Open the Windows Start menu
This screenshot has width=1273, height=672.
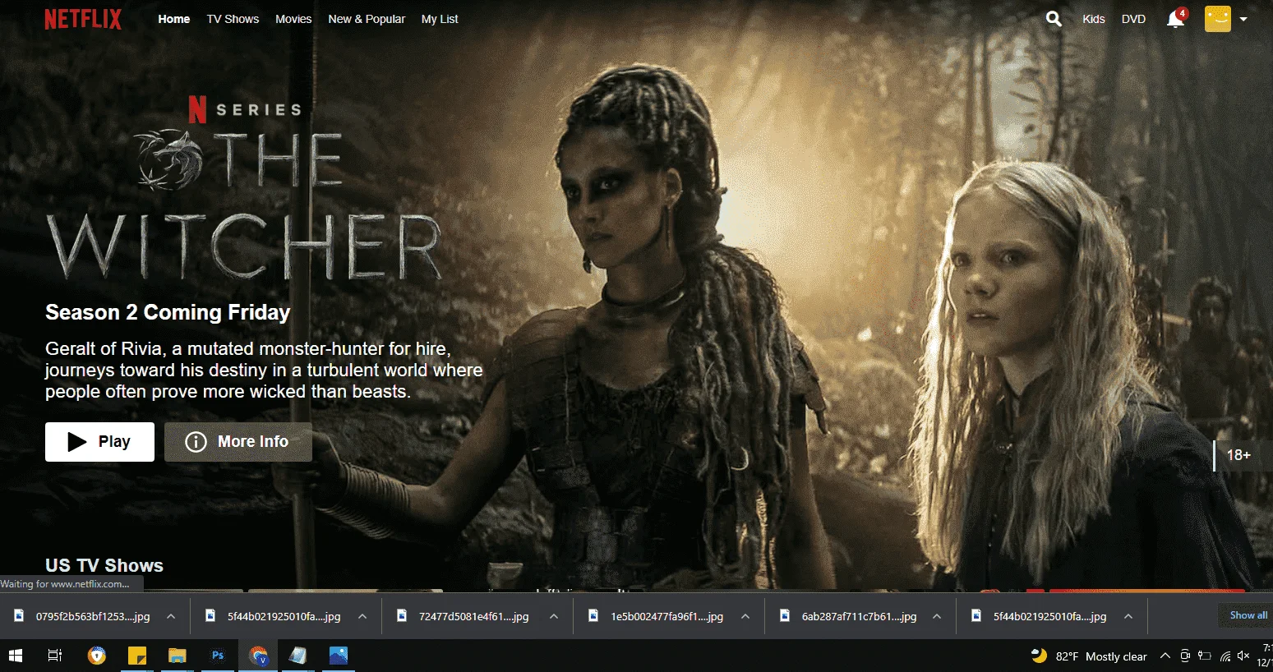click(15, 656)
